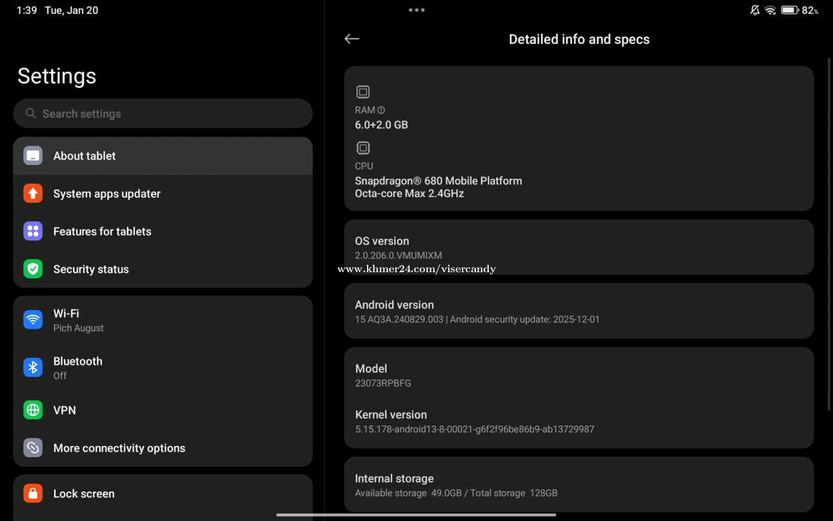Tap the Lock screen padlock icon
The image size is (833, 521).
point(33,493)
